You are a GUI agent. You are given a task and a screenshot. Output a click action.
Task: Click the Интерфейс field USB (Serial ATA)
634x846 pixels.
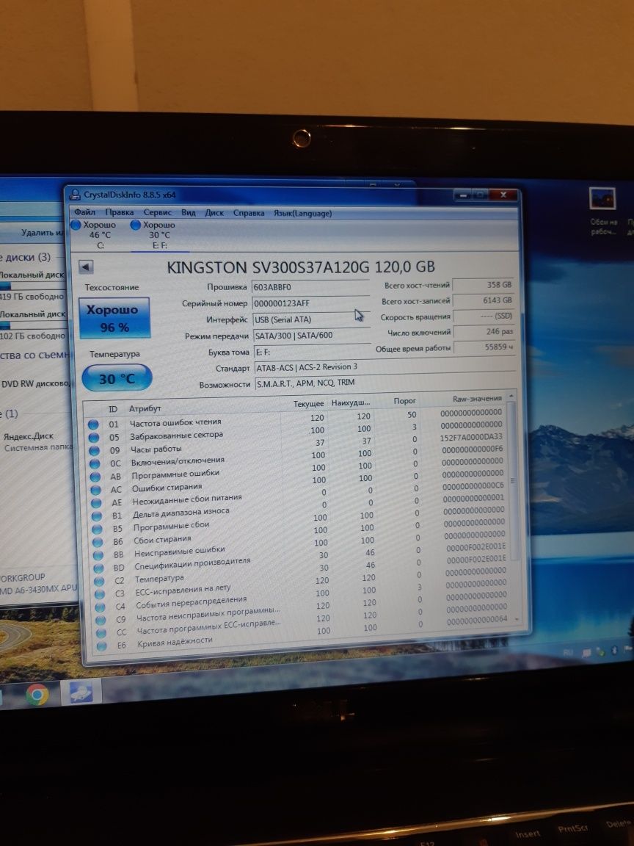coord(311,319)
